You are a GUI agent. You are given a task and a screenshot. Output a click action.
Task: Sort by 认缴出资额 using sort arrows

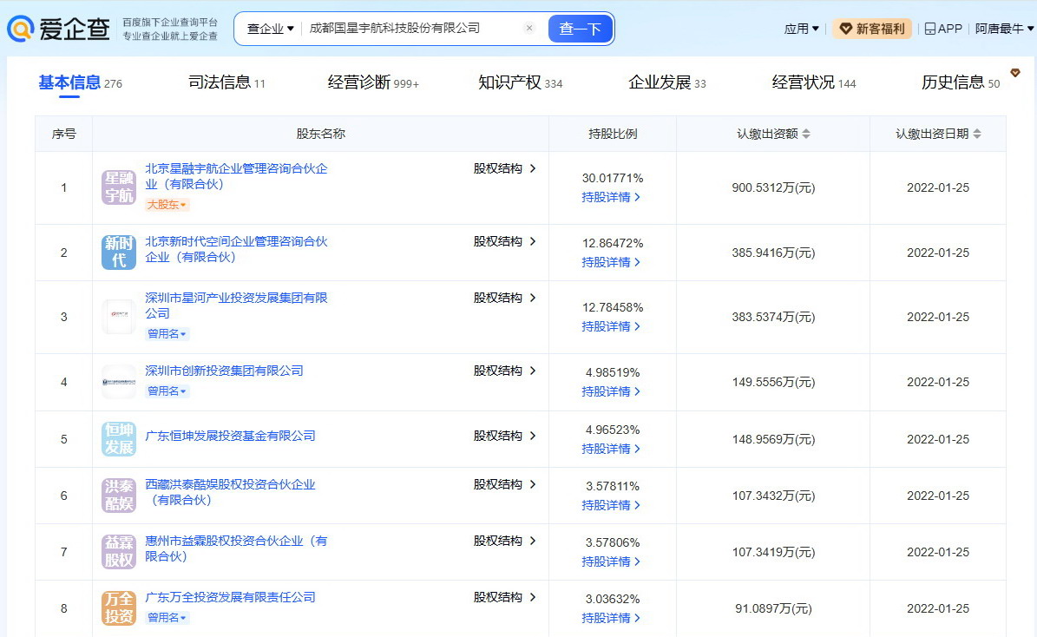(806, 134)
